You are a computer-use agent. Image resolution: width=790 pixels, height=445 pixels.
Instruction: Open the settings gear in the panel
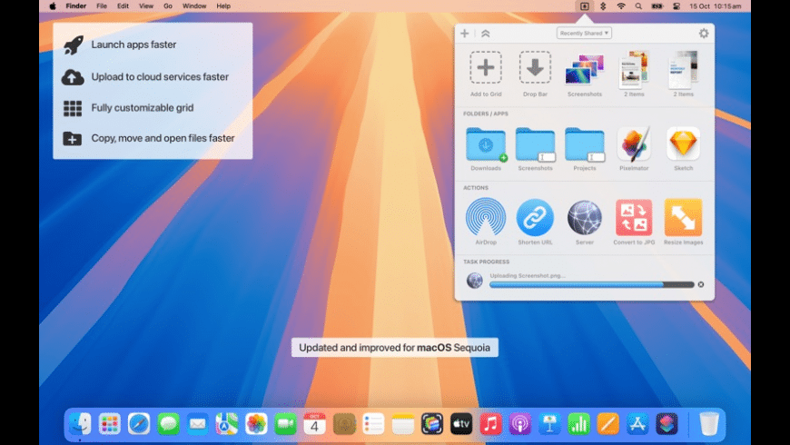tap(704, 34)
